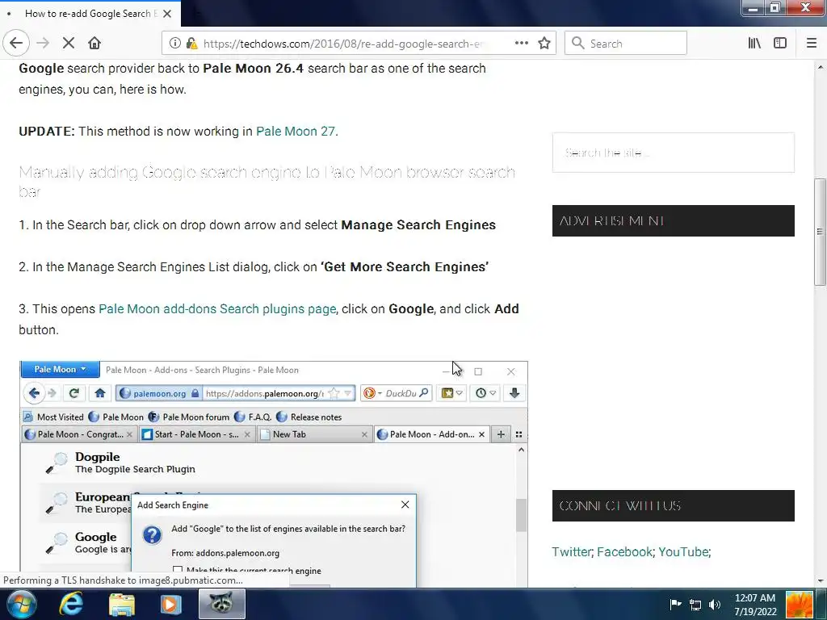The image size is (827, 620).
Task: Open the Facebook link
Action: (x=625, y=552)
